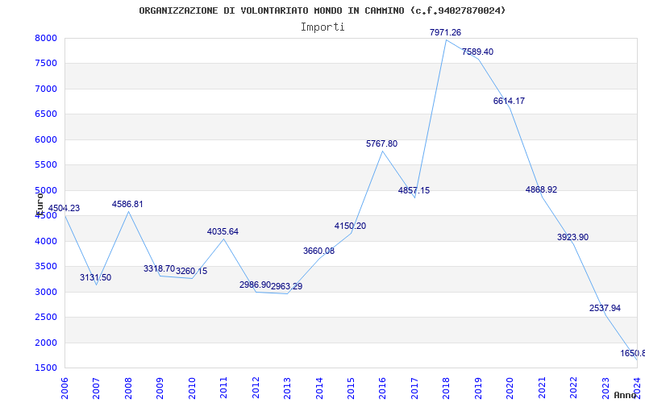Click the 6614.17 data label
645x403 pixels.
(x=510, y=102)
